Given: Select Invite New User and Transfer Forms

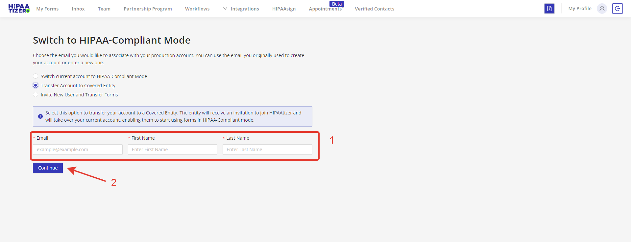Looking at the screenshot, I should 36,95.
